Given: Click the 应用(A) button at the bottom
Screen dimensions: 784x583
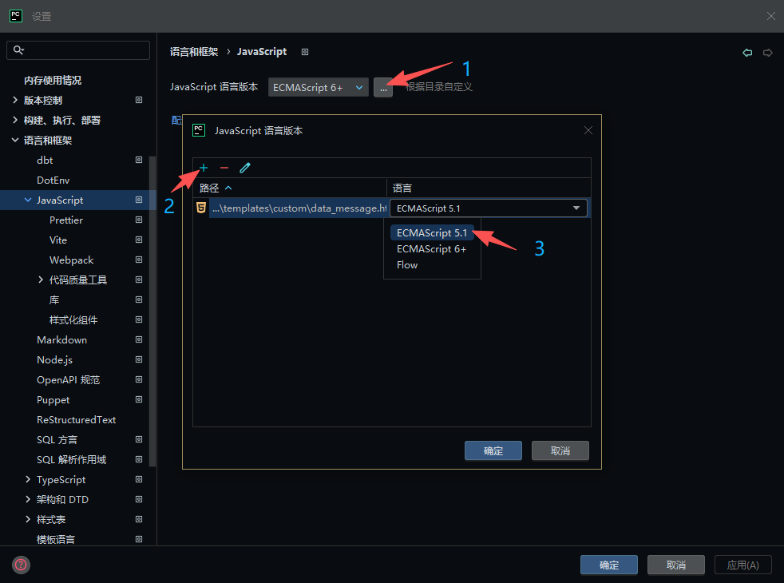Looking at the screenshot, I should (x=742, y=565).
